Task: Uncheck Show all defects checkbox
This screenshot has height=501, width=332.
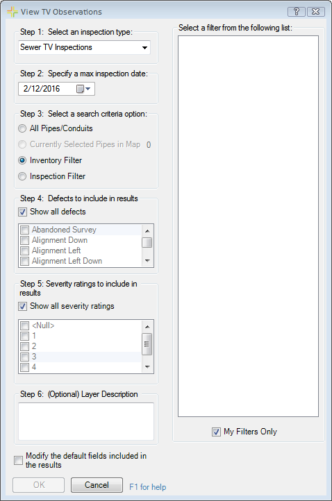Action: coord(22,212)
